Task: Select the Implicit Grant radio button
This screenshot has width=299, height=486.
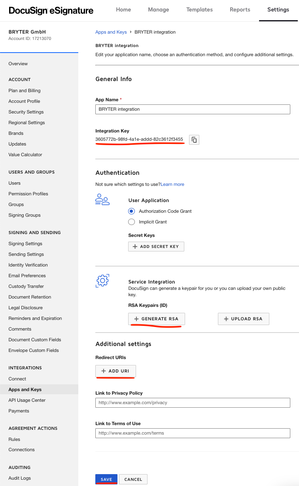Action: [132, 222]
